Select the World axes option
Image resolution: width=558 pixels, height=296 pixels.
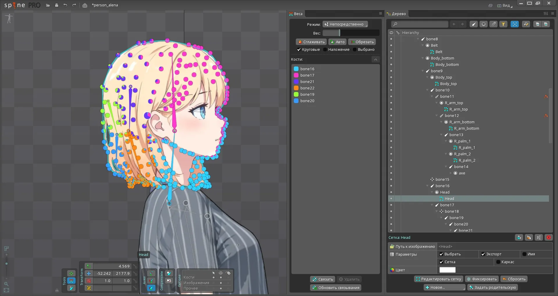click(x=151, y=288)
